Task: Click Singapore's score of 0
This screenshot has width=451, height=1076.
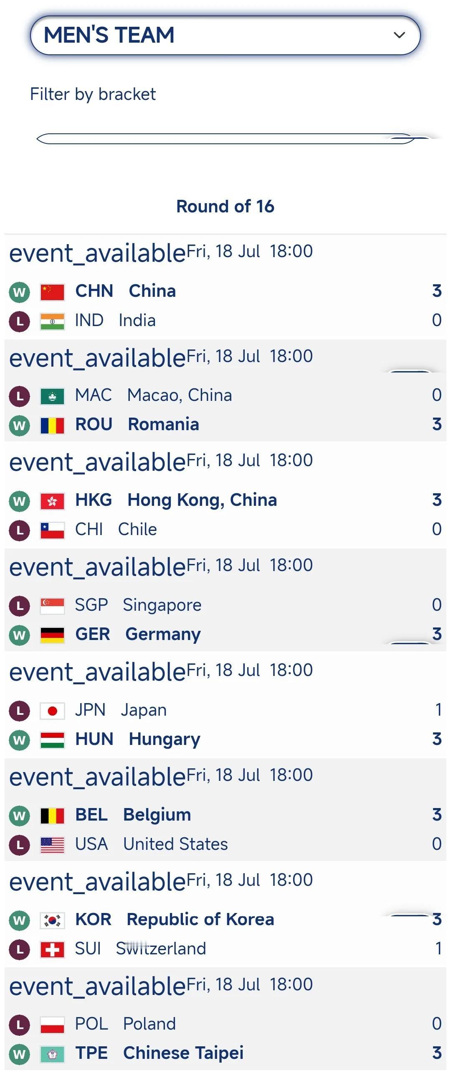Action: [437, 605]
